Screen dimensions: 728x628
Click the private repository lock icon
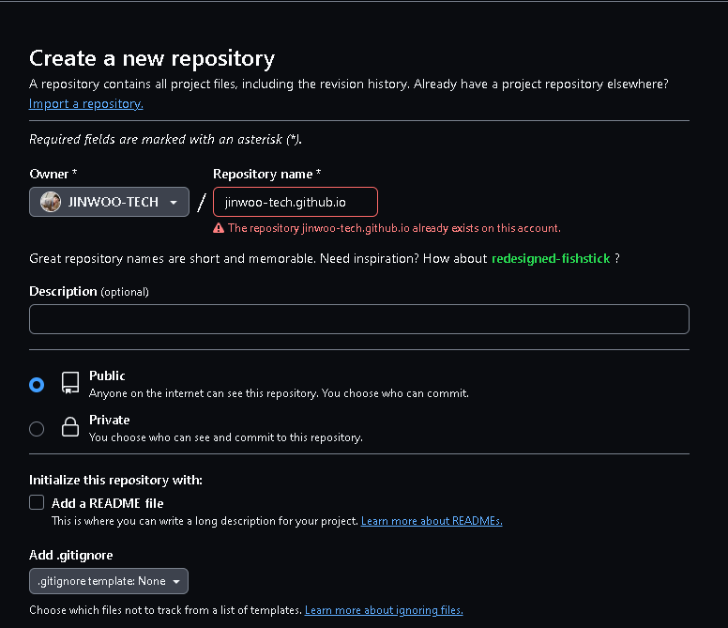coord(70,426)
